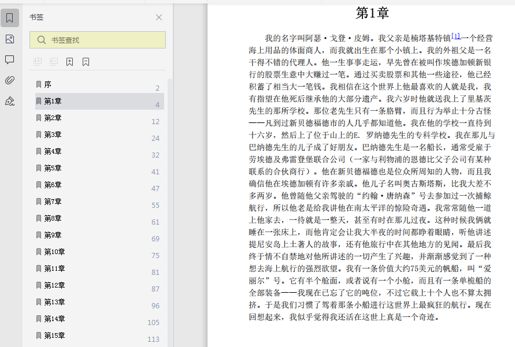This screenshot has height=347, width=515.
Task: Click the search magnifier icon in bookmark search
Action: coord(42,40)
